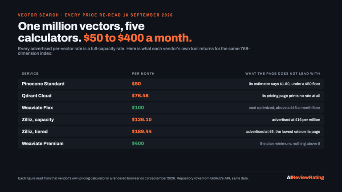Image resolution: width=342 pixels, height=192 pixels.
Task: Select the Weaviate Flex row label
Action: coord(37,108)
